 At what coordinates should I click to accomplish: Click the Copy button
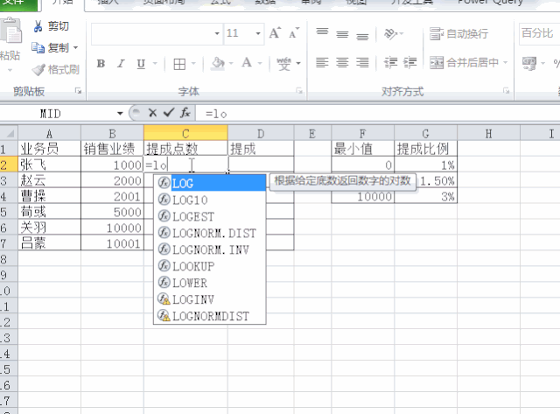pos(55,47)
